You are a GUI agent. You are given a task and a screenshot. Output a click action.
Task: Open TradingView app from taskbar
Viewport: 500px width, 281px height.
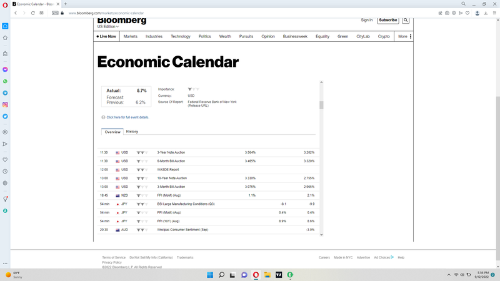pyautogui.click(x=279, y=275)
